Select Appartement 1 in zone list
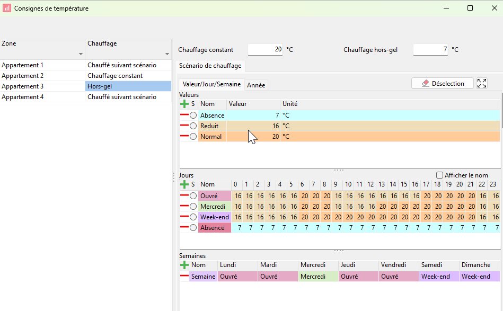503x311 pixels. [23, 65]
